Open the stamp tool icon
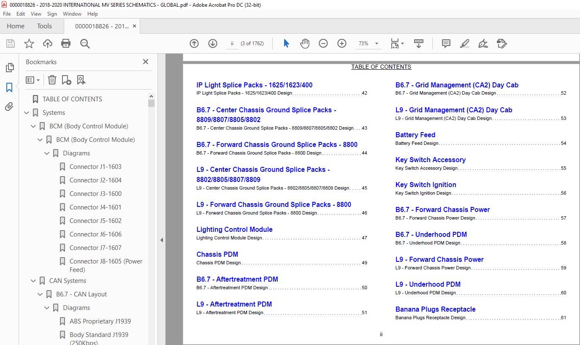 (x=501, y=43)
